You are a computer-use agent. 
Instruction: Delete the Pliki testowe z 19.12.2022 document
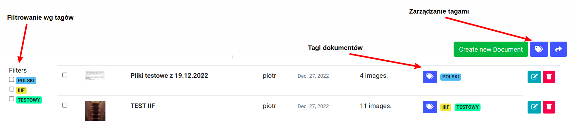(x=549, y=77)
